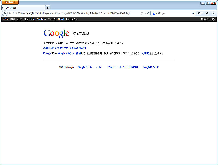The height and width of the screenshot is (165, 218).
Task: Close the Firefox window
Action: 214,3
